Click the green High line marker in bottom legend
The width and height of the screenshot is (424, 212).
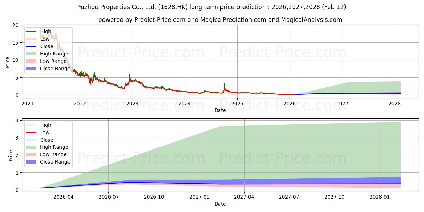pos(32,125)
